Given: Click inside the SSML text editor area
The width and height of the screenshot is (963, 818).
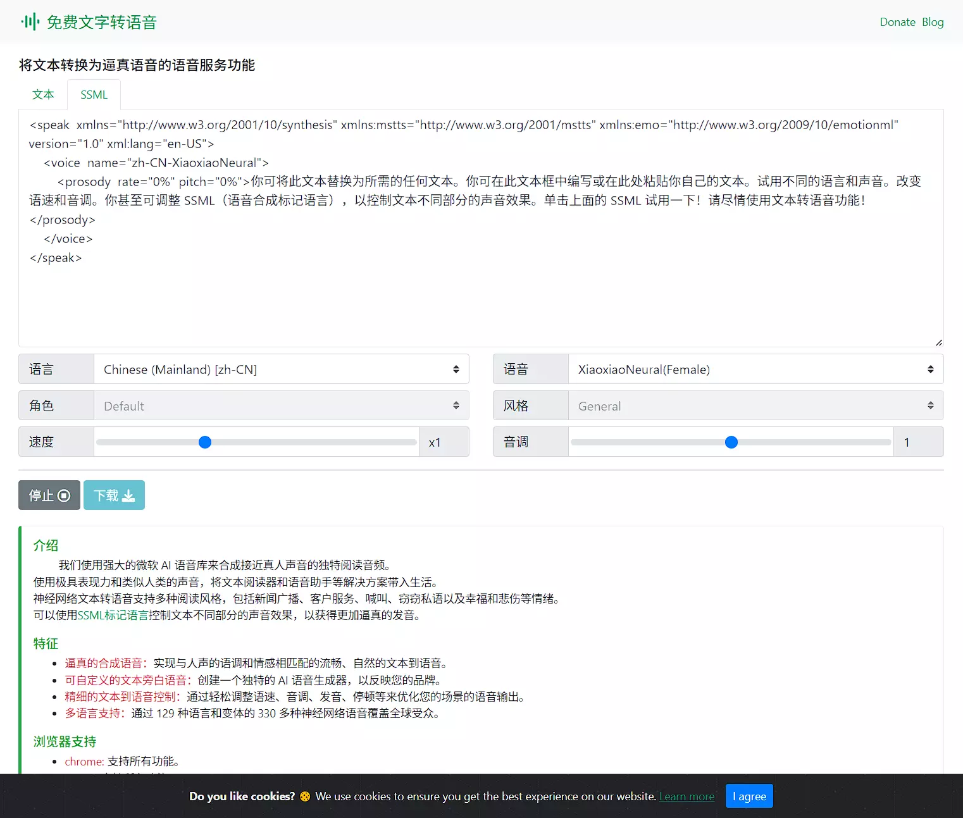Looking at the screenshot, I should click(481, 297).
